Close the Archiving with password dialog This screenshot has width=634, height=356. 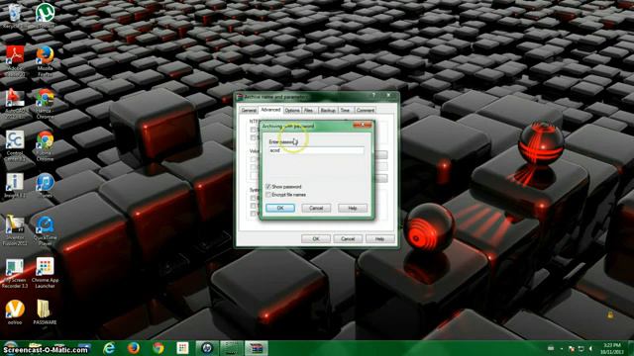click(363, 126)
